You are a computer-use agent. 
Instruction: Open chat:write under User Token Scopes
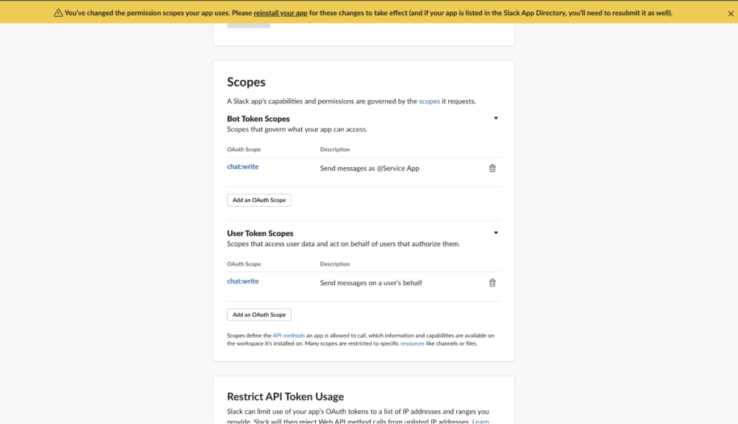[242, 281]
